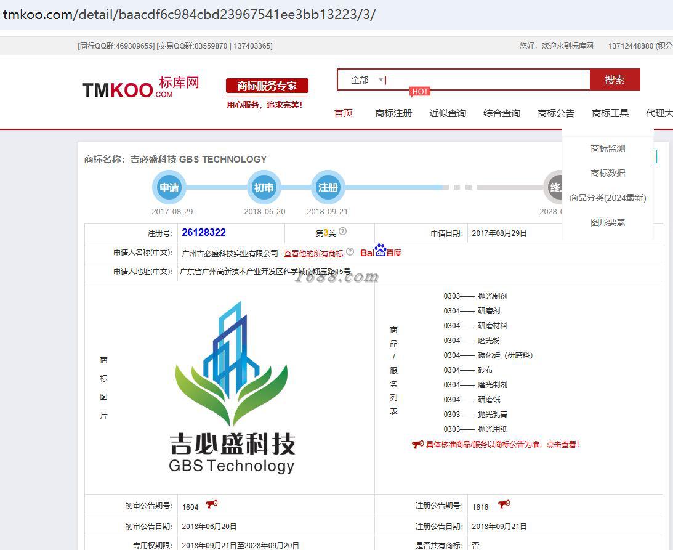Click goods row 0304 研磨材料

pyautogui.click(x=475, y=325)
